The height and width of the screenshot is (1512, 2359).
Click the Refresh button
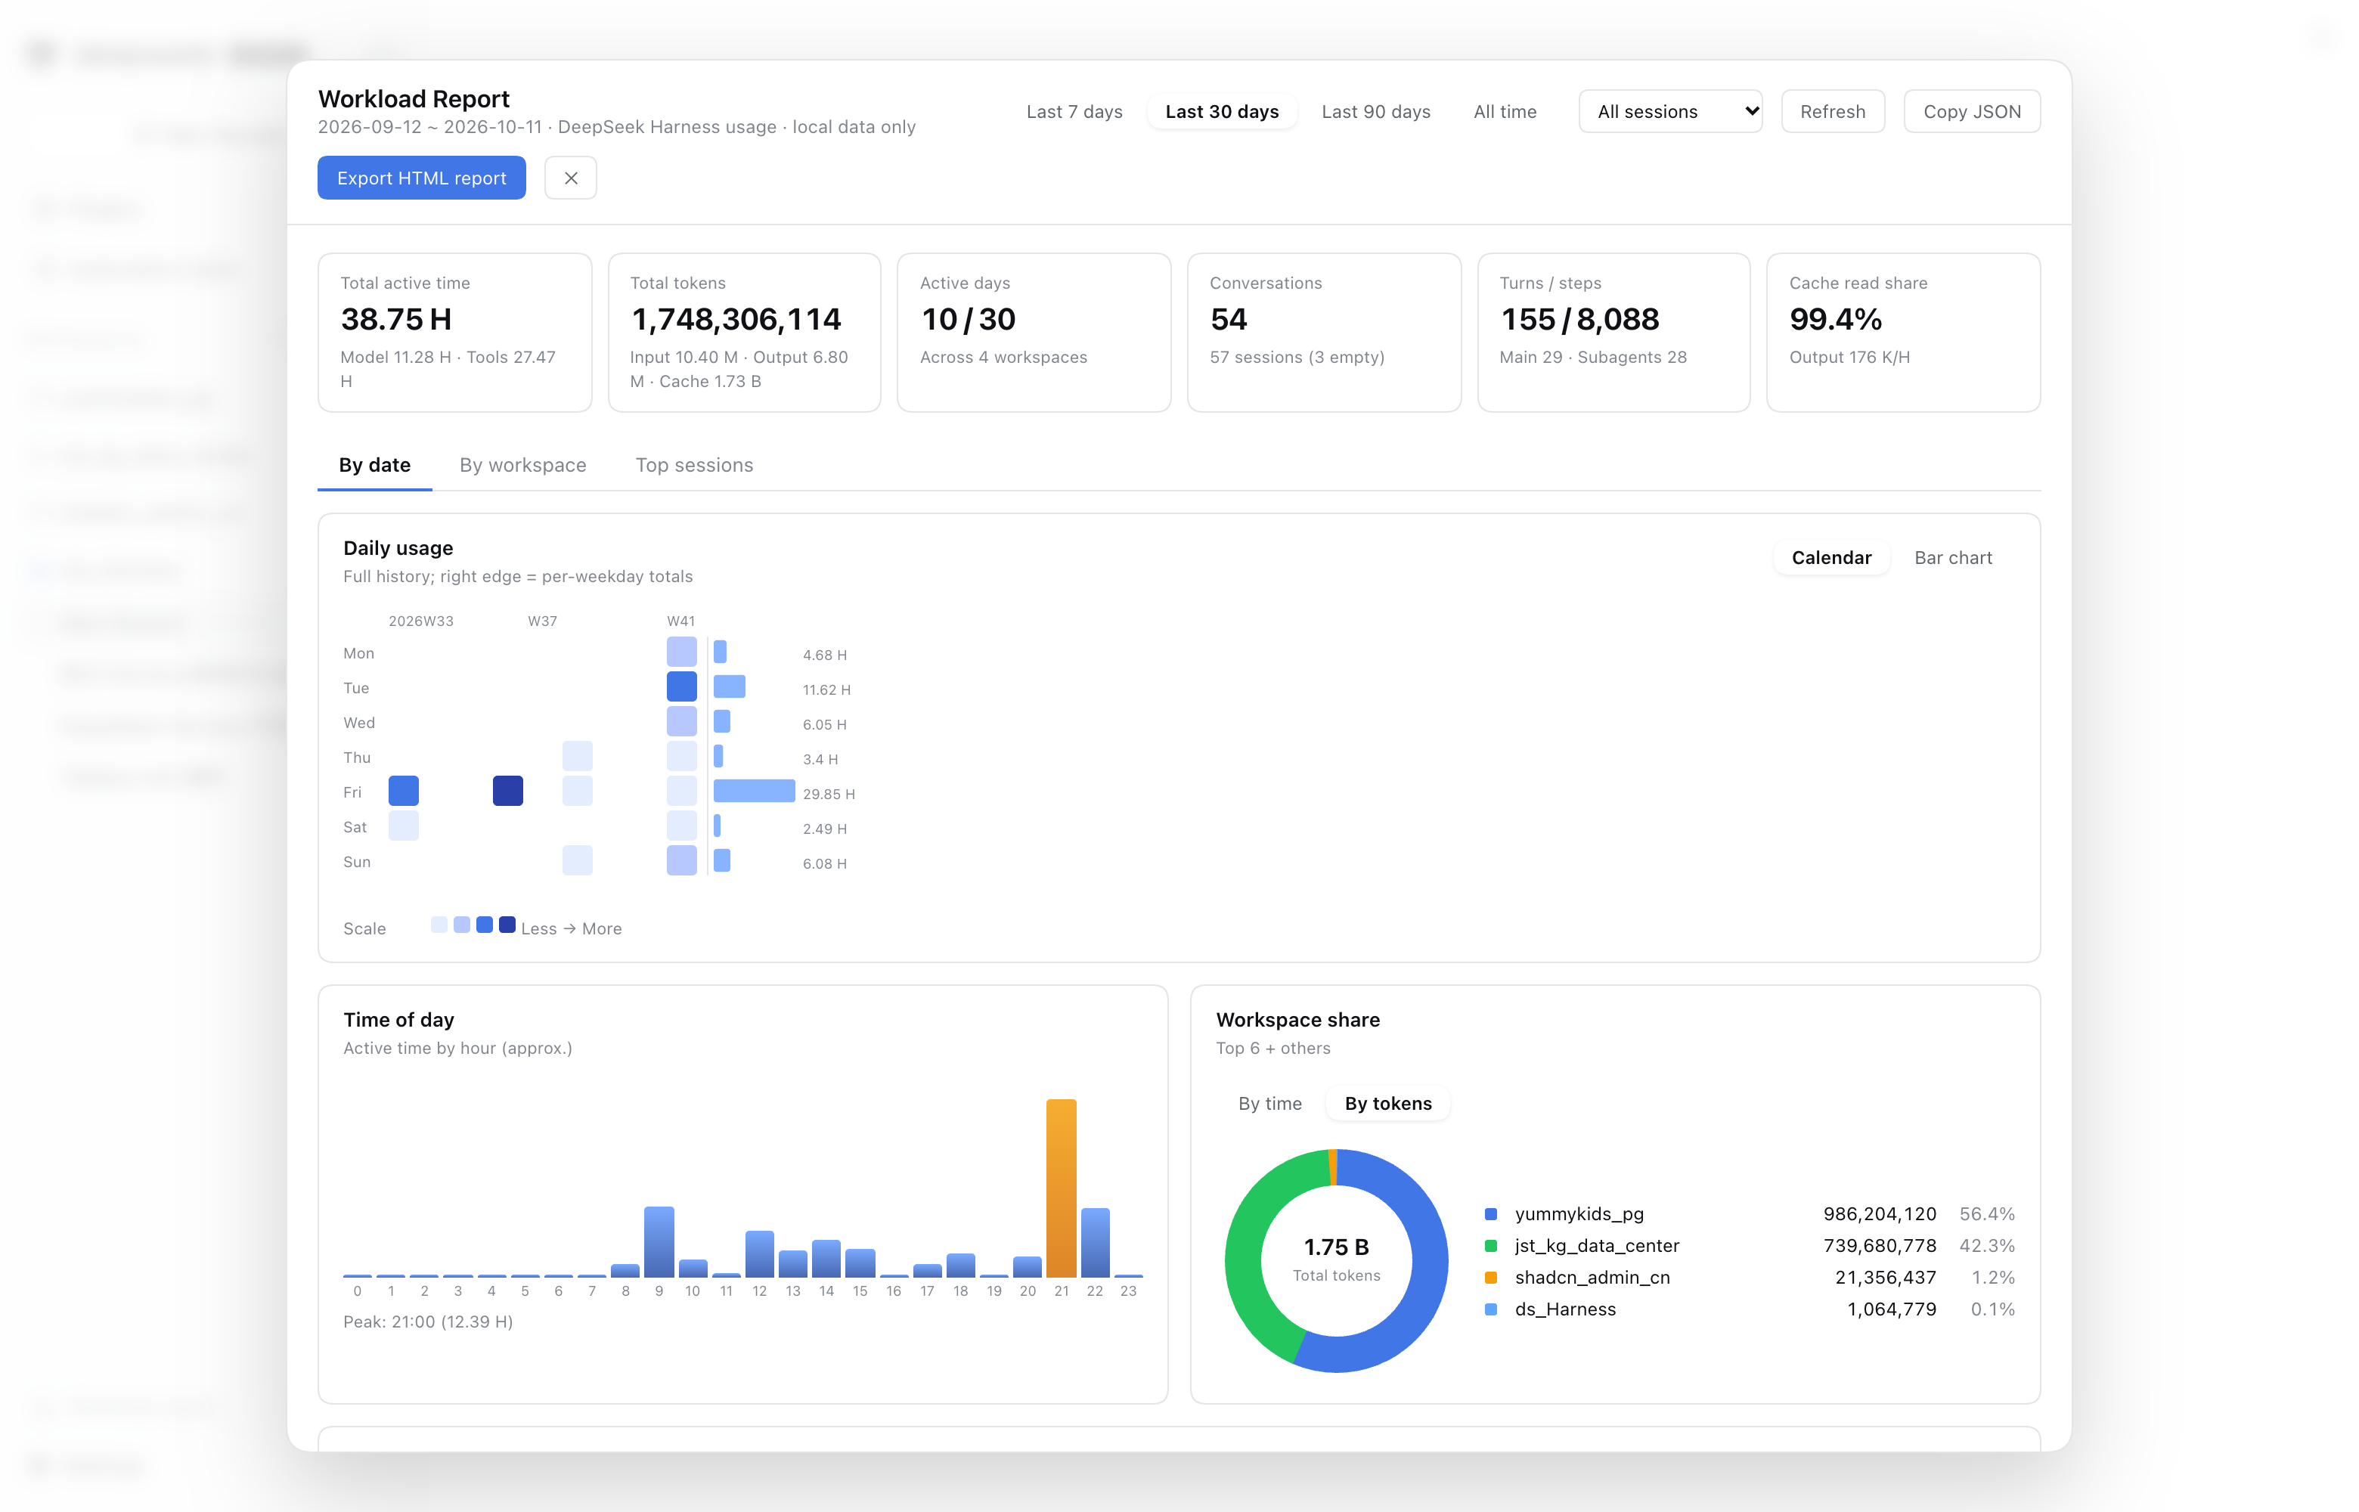[1832, 111]
